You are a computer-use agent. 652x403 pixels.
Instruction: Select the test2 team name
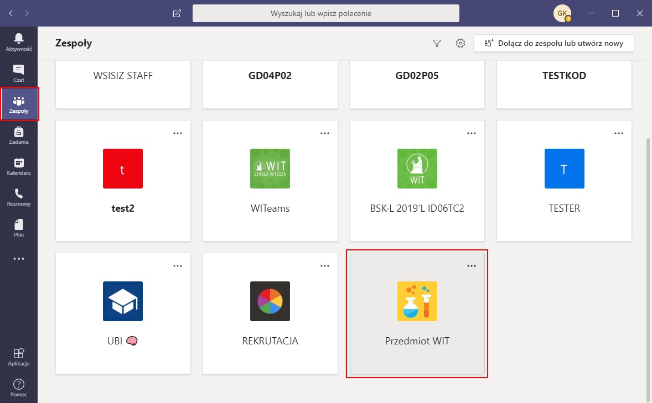[123, 208]
